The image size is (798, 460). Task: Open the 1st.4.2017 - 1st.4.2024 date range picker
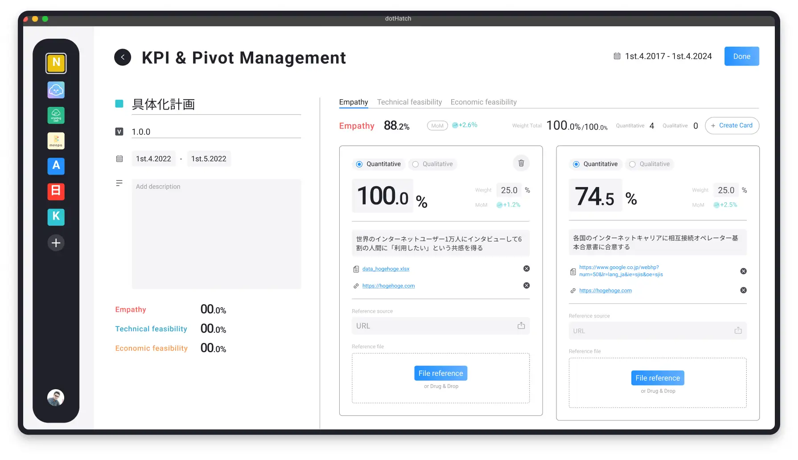(663, 56)
